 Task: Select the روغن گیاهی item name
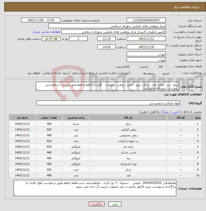[x=128, y=129]
